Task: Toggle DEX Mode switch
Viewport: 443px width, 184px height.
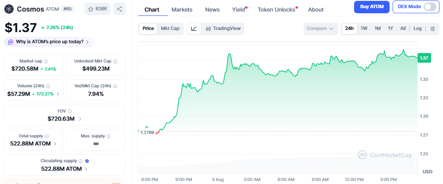Action: click(x=430, y=7)
